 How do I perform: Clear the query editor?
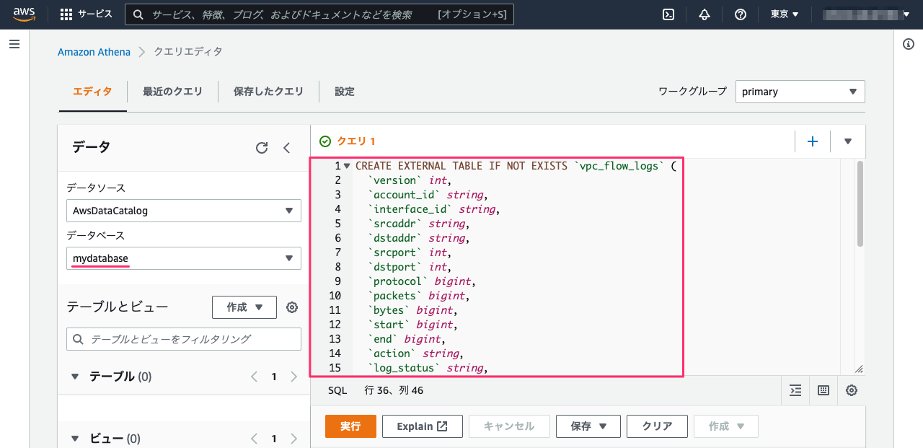click(657, 426)
